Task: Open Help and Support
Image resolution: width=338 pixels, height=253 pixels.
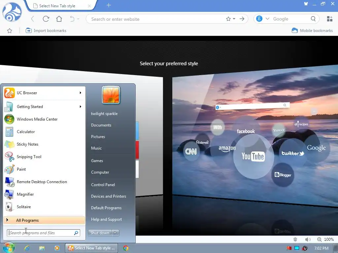Action: (106, 219)
